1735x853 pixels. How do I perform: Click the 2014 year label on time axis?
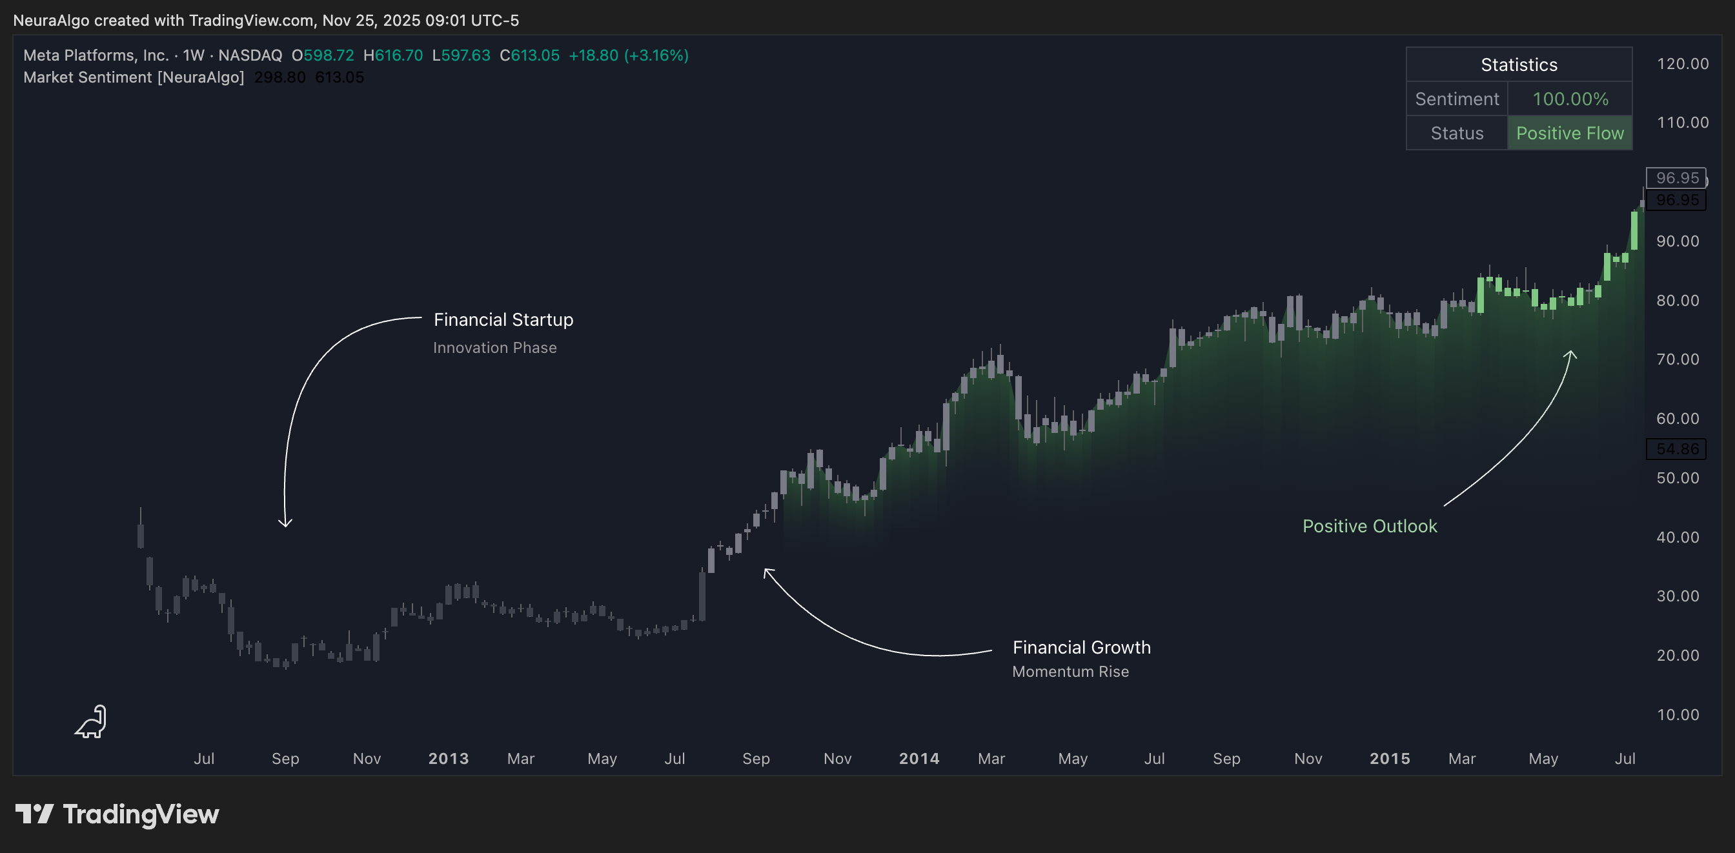(x=919, y=759)
